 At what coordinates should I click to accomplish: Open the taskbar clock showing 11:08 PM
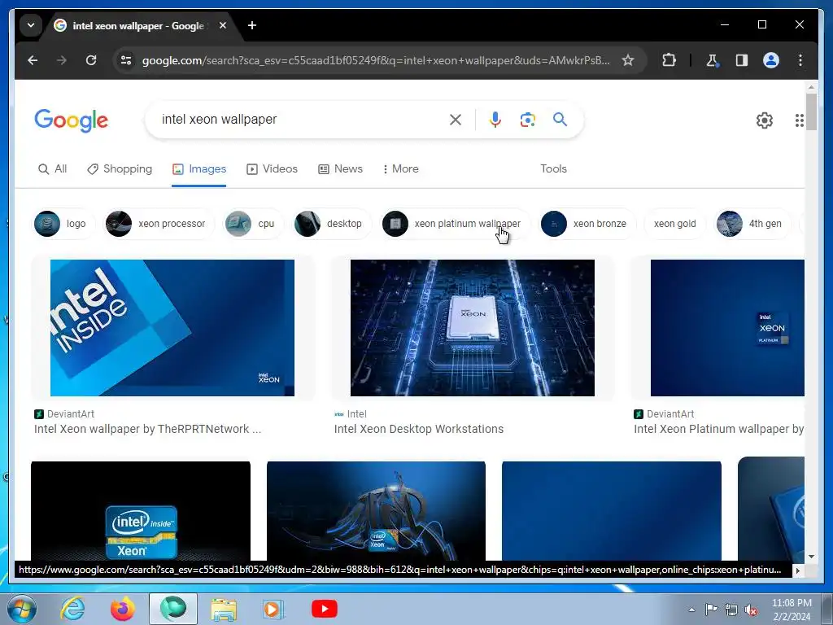(x=792, y=610)
